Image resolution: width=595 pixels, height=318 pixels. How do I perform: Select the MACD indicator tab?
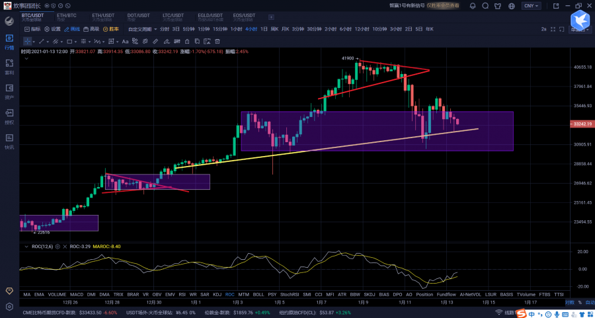pos(77,294)
